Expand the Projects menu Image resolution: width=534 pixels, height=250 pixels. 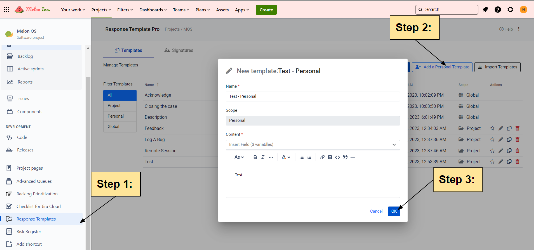[102, 10]
